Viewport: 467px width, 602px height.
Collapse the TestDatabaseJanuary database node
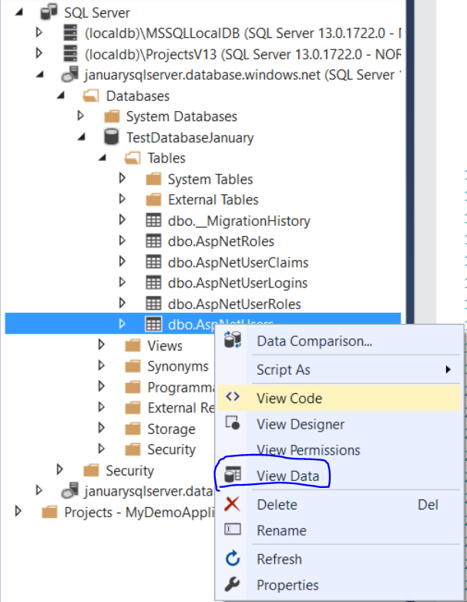pos(81,136)
